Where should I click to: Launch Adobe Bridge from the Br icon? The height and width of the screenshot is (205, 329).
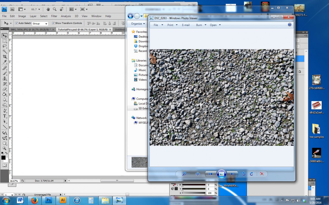[x=12, y=9]
